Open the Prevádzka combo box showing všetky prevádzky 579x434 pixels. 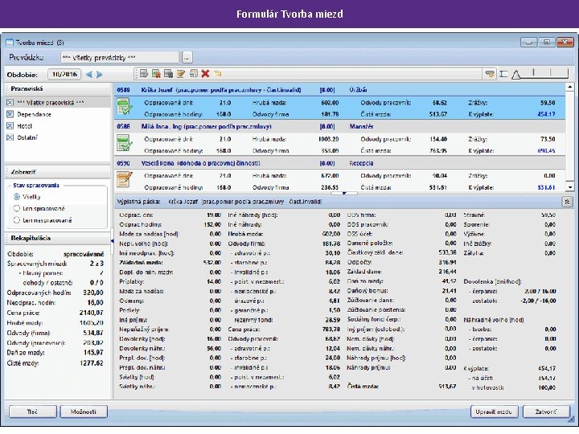(x=120, y=58)
